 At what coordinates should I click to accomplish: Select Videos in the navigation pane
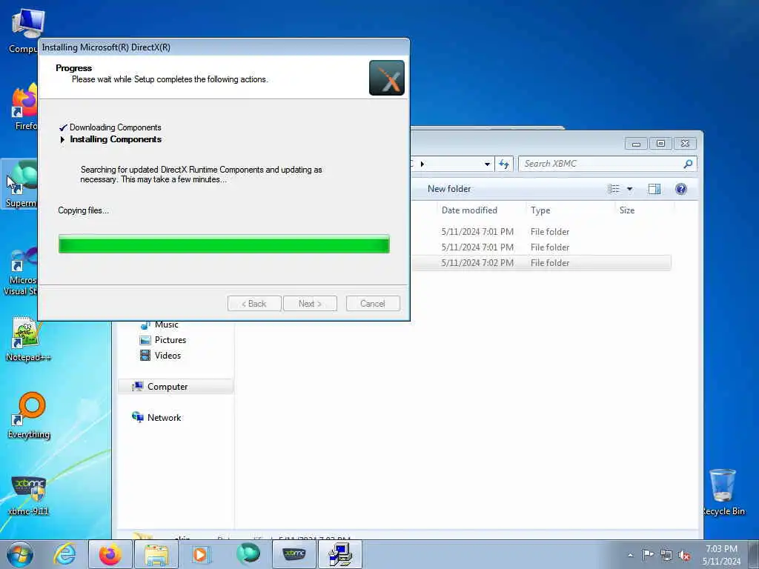[x=160, y=356]
